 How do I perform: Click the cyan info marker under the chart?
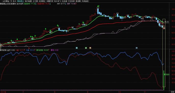click(77, 48)
